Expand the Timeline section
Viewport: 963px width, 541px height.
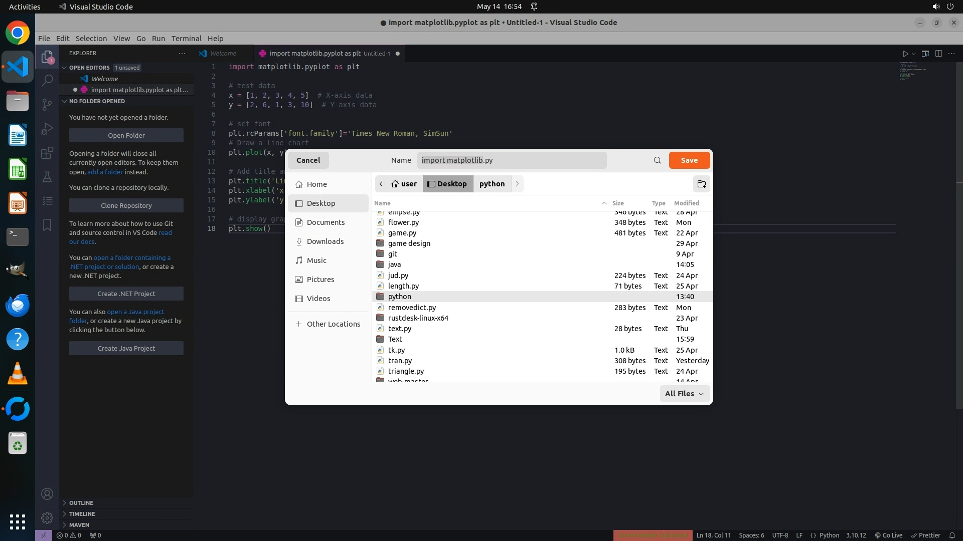click(x=82, y=514)
